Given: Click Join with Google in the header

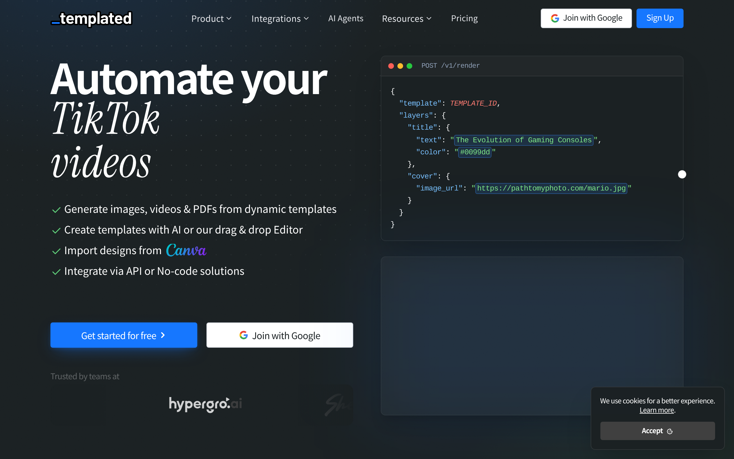Looking at the screenshot, I should click(586, 18).
